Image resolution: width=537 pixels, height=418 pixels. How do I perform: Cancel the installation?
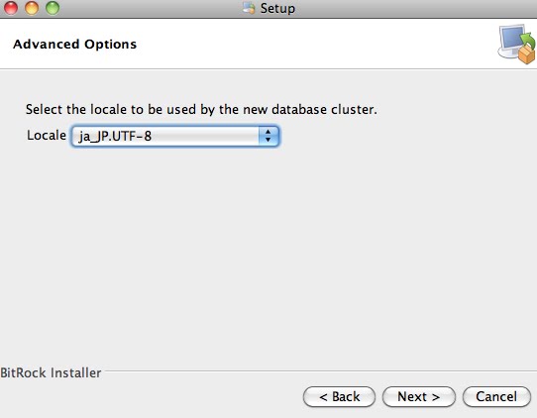click(x=496, y=397)
